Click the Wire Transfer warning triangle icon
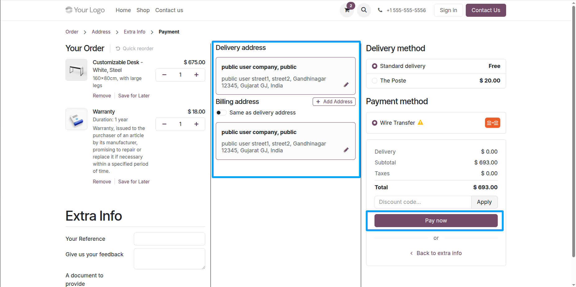The image size is (576, 287). click(x=420, y=122)
